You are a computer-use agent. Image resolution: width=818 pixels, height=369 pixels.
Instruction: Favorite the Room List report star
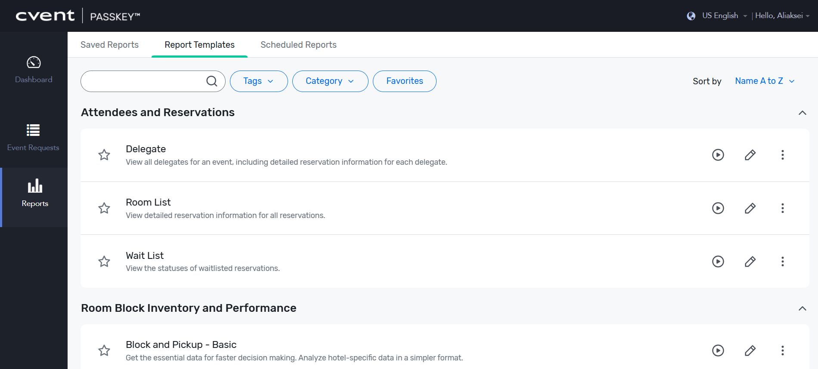(x=104, y=208)
